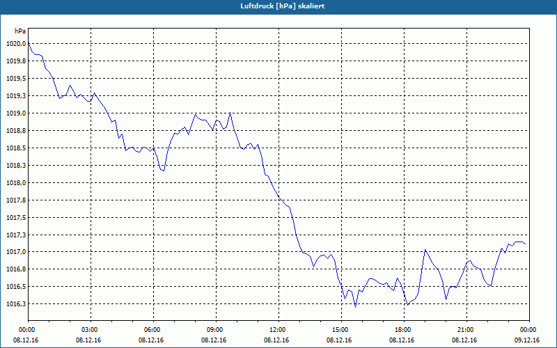Pick the 18:00 time tick label
Viewport: 557px width, 348px height.
coord(405,330)
